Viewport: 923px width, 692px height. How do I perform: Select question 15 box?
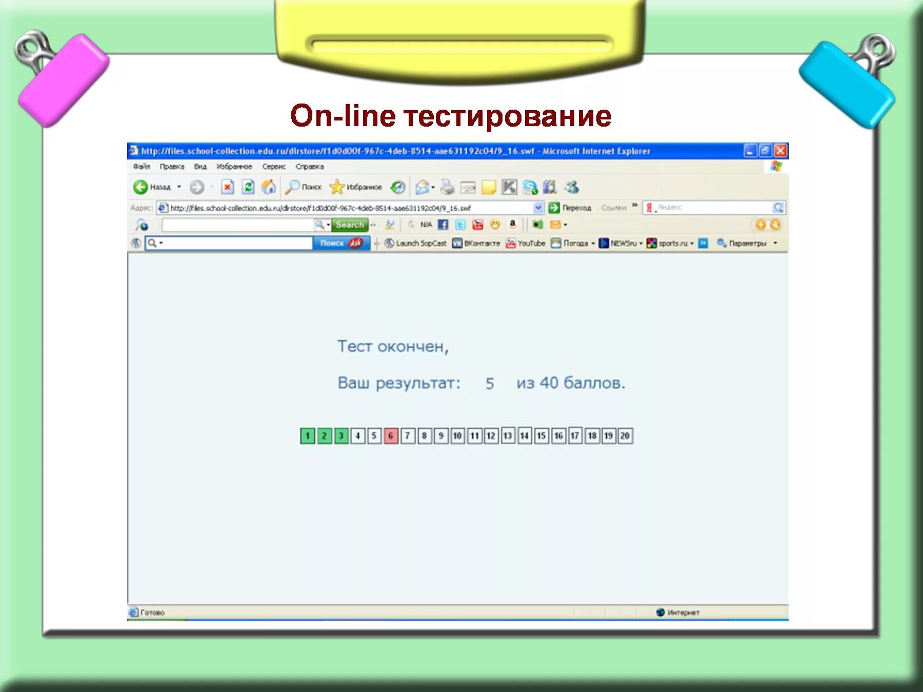(541, 436)
